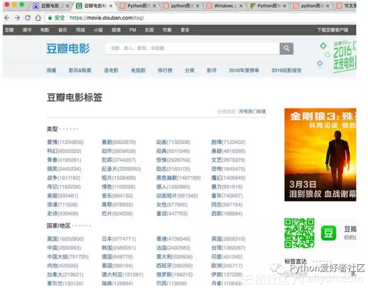Open 选电影 in movie nav
The width and height of the screenshot is (368, 290).
111,70
